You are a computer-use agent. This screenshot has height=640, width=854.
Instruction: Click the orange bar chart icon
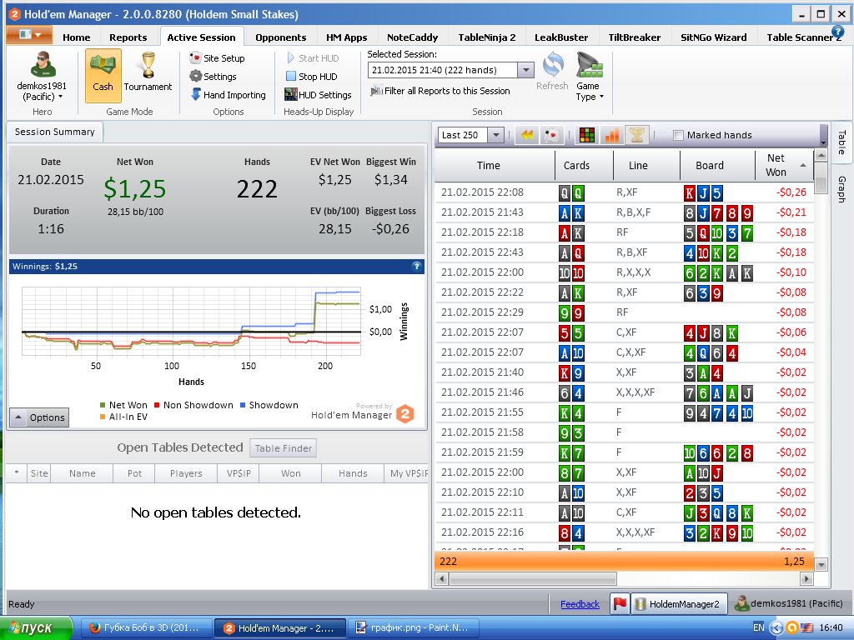tap(611, 135)
